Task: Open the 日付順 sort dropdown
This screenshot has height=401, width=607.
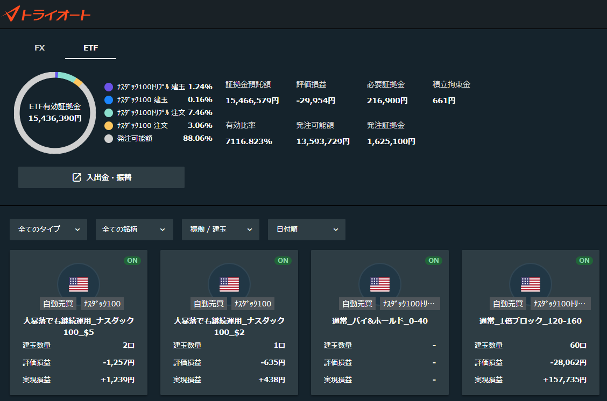Action: pos(307,230)
